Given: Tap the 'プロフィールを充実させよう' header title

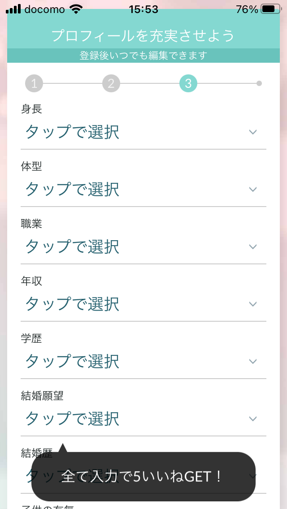Looking at the screenshot, I should (143, 35).
